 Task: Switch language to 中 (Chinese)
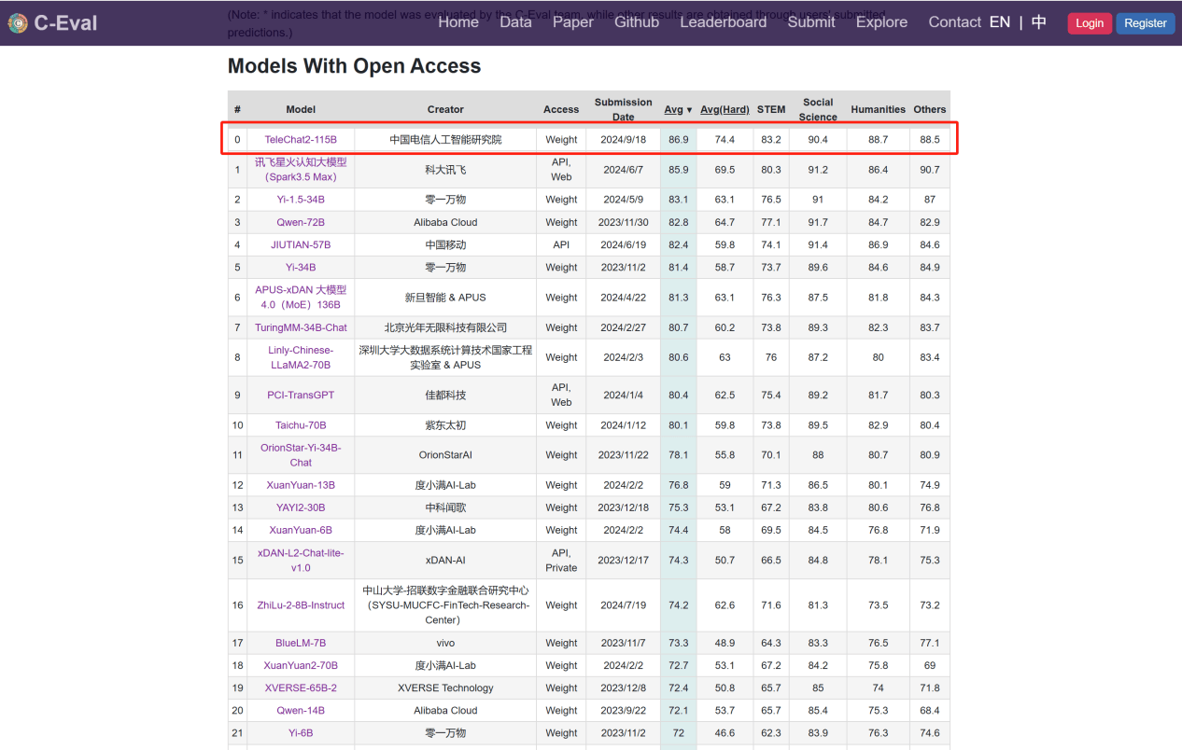[1039, 22]
